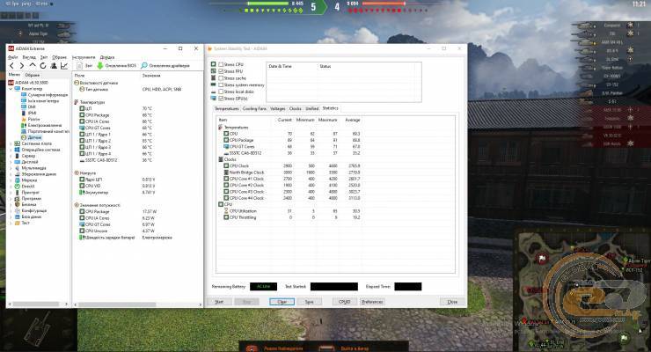Select Портативний комп'ютер tree item
The height and width of the screenshot is (352, 651).
[45, 131]
